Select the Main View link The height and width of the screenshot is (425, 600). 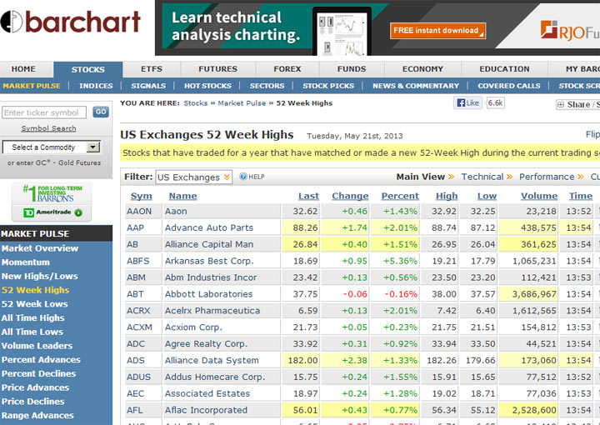pos(420,177)
